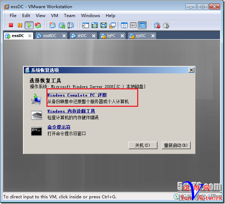The width and height of the screenshot is (225, 204).
Task: Click the greyed replay recording icon
Action: [x=166, y=25]
